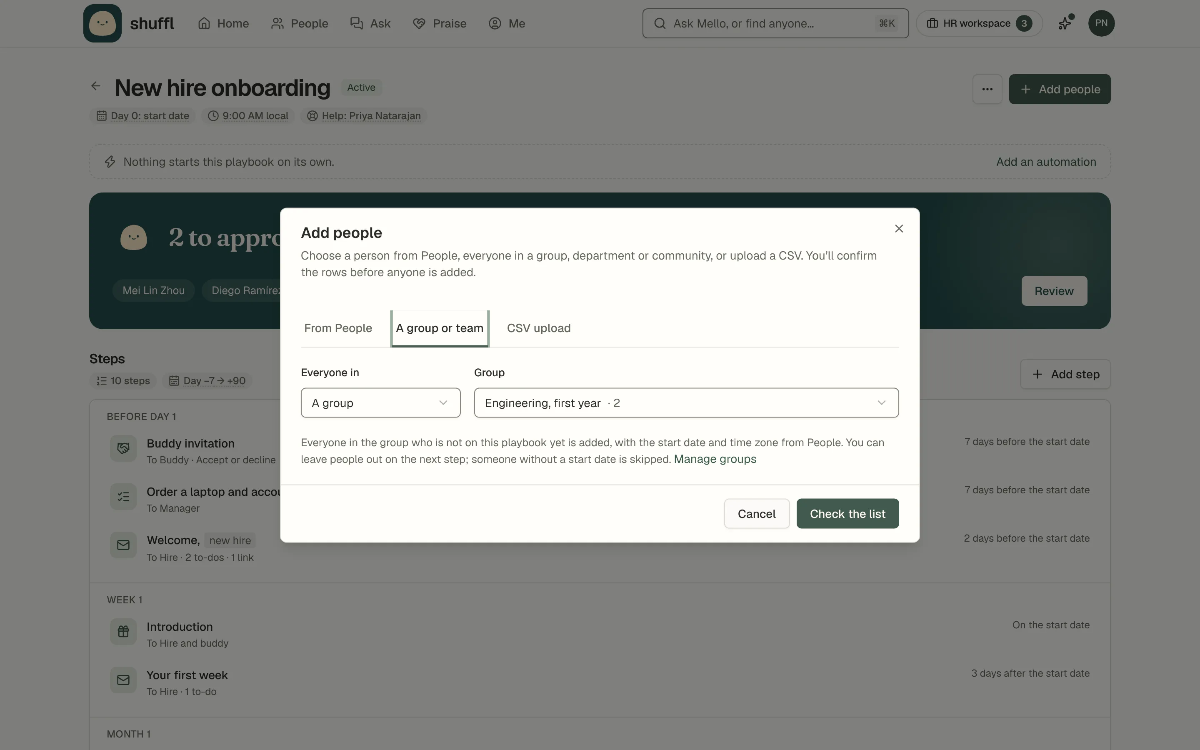Click the Day 0: start date chip
1200x750 pixels.
coord(143,115)
